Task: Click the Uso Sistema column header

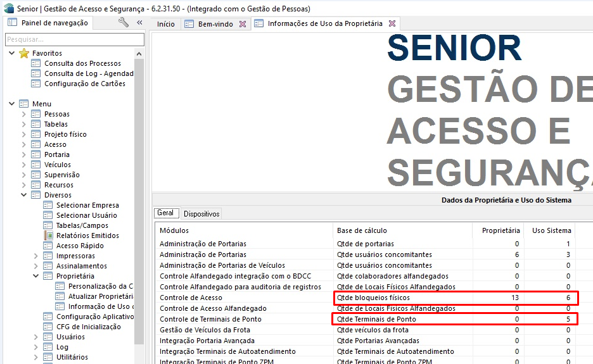Action: click(550, 230)
